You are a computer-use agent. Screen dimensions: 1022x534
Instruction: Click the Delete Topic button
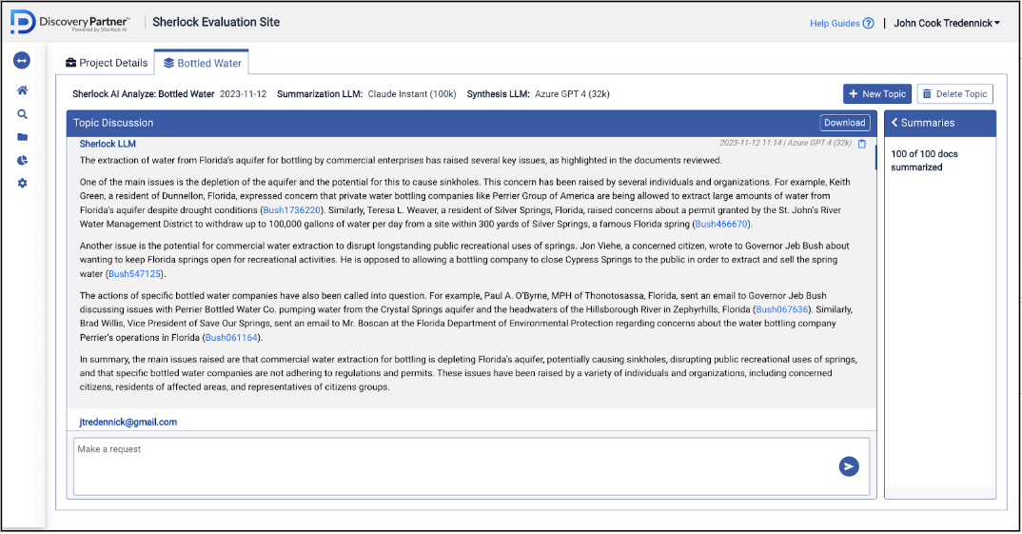tap(954, 94)
